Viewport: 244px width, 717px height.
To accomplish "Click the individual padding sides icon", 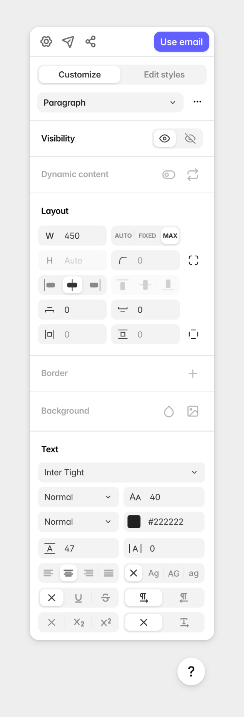I will (x=194, y=334).
